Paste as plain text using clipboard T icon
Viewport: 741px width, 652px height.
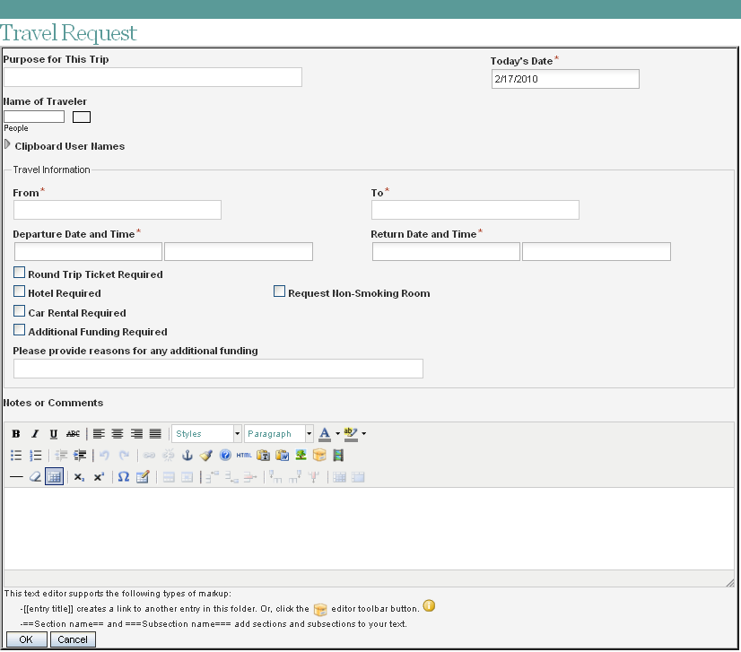click(263, 456)
